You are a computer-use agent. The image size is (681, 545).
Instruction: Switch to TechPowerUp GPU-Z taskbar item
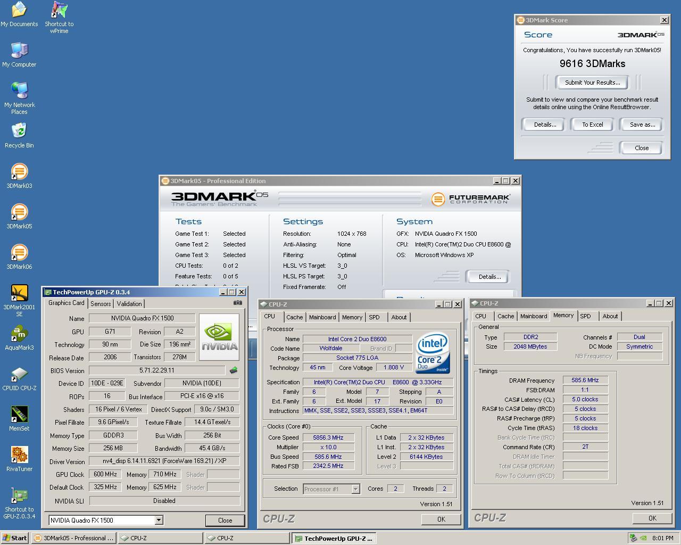click(334, 538)
